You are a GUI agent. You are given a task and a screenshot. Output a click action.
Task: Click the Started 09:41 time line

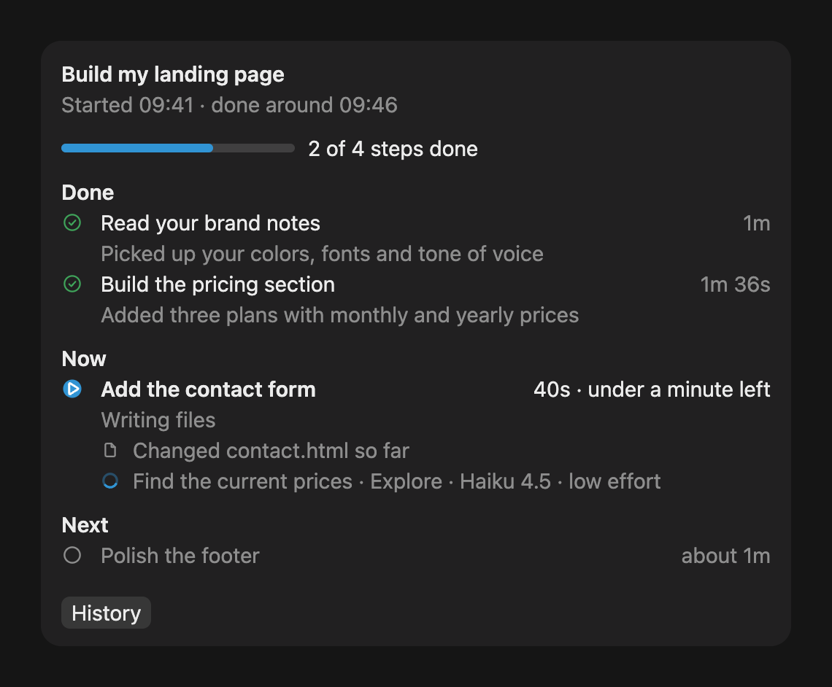[229, 105]
